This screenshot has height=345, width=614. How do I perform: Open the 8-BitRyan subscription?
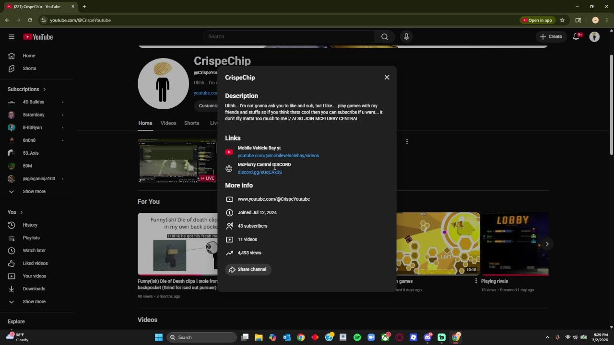pyautogui.click(x=34, y=127)
